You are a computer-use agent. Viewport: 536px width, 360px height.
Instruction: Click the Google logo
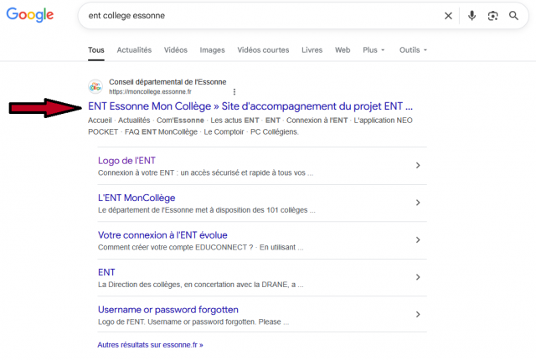(x=30, y=16)
